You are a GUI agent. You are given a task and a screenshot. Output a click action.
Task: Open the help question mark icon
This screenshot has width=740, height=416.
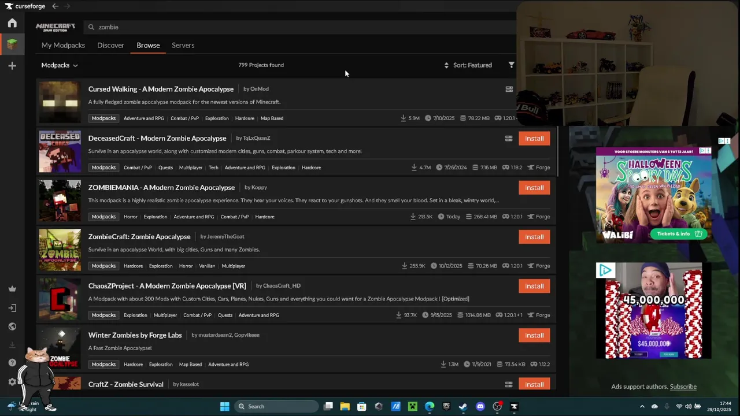pos(12,363)
